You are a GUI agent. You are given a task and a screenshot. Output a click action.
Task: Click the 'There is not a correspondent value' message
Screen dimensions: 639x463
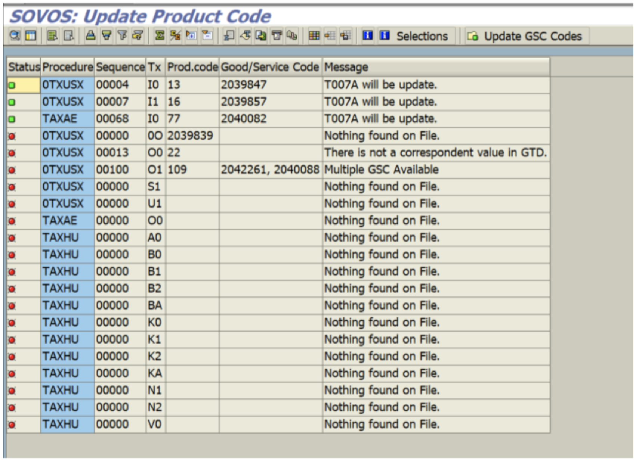click(435, 153)
